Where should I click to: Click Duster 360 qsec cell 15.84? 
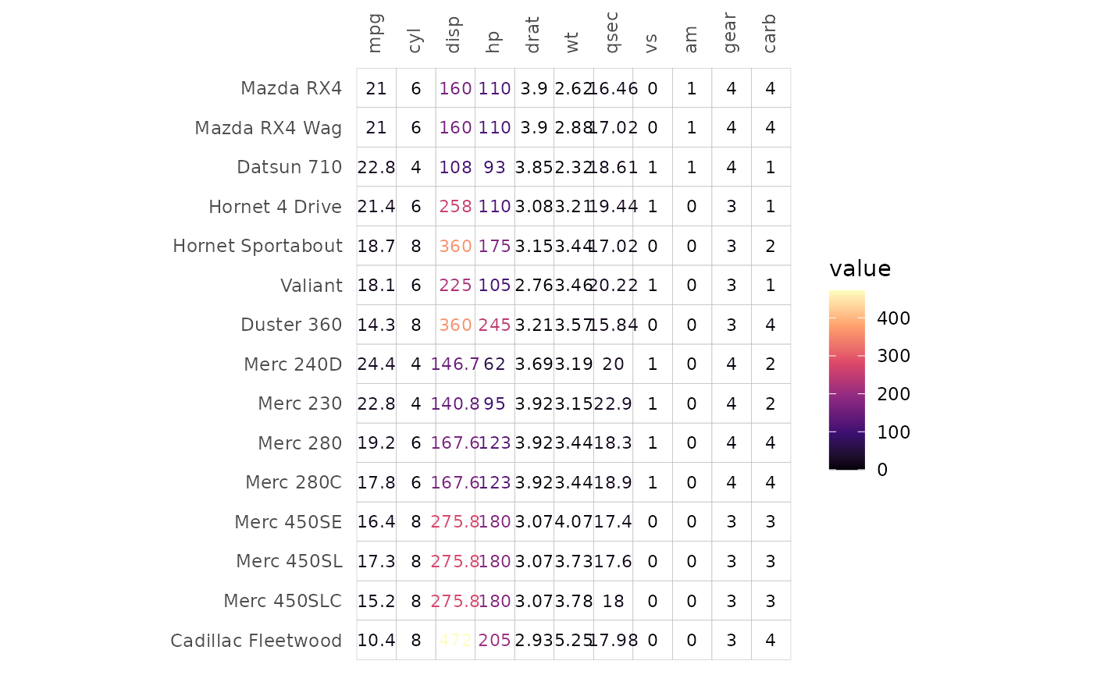click(614, 325)
